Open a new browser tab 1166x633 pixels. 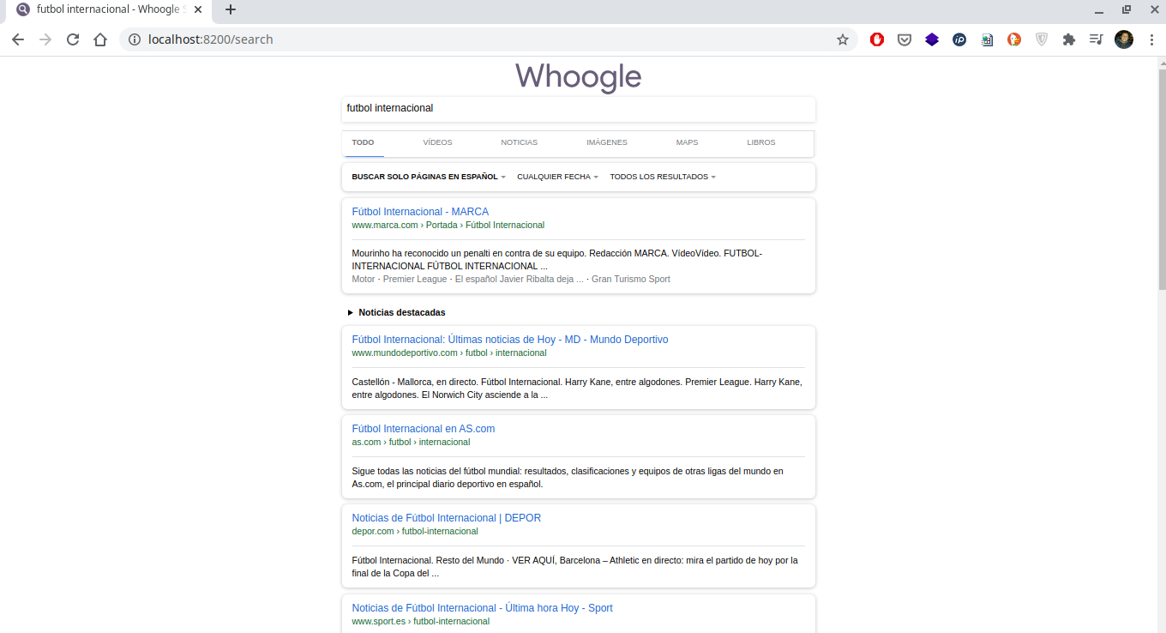pos(230,10)
